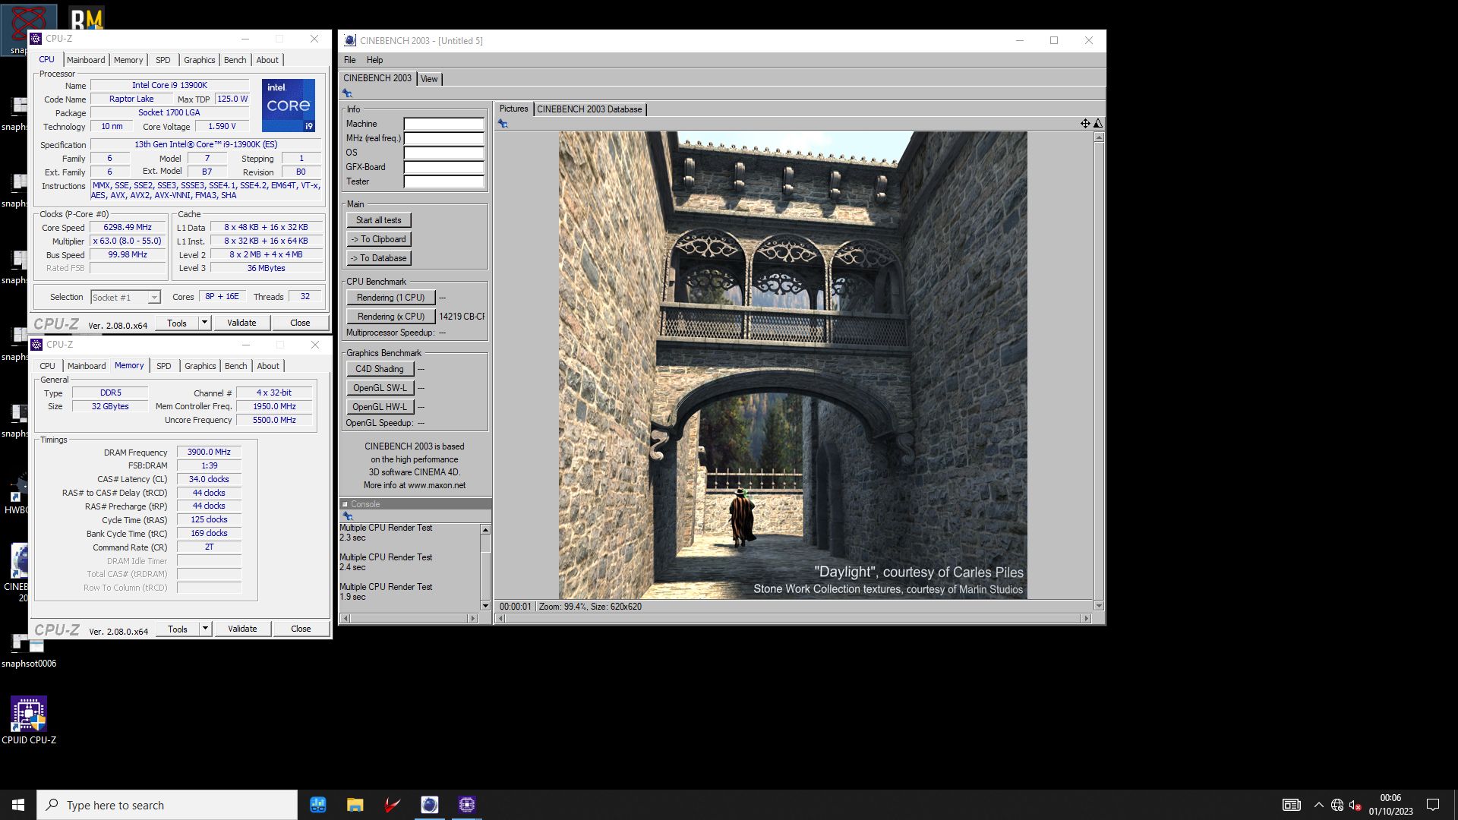Select the Pictures tab
The image size is (1458, 820).
pyautogui.click(x=513, y=109)
